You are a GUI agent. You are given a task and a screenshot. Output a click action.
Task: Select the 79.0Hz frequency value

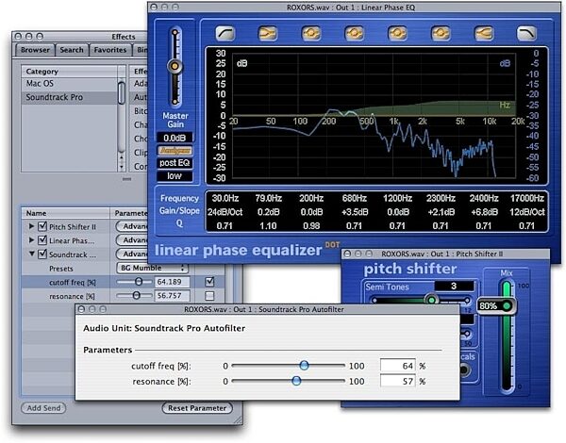268,198
